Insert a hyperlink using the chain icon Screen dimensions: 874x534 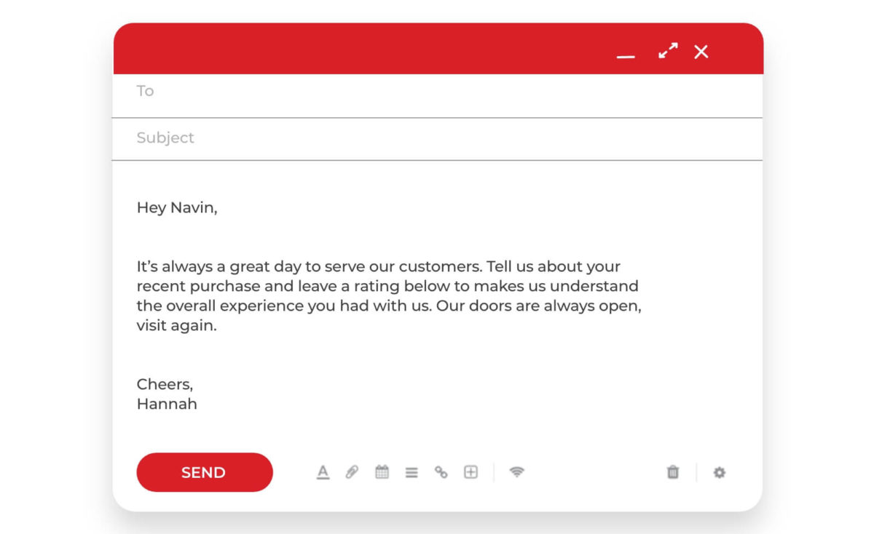[x=441, y=472]
